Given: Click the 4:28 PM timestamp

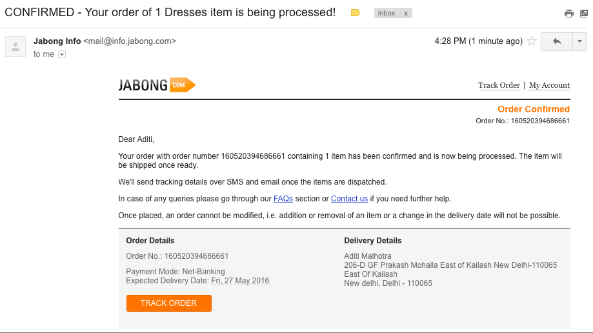Looking at the screenshot, I should click(478, 41).
